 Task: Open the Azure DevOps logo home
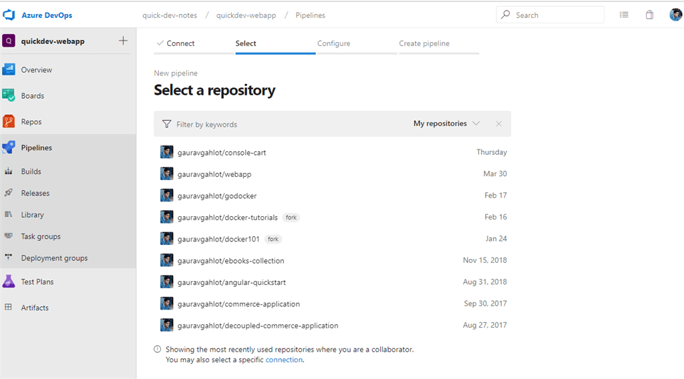tap(9, 15)
